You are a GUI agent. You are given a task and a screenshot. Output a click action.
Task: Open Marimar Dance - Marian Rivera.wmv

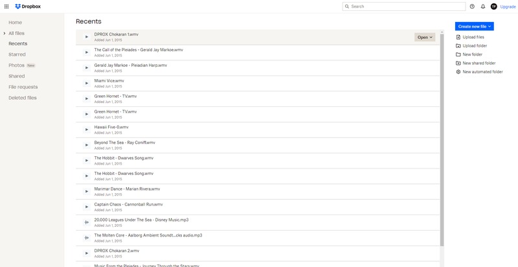click(x=127, y=189)
